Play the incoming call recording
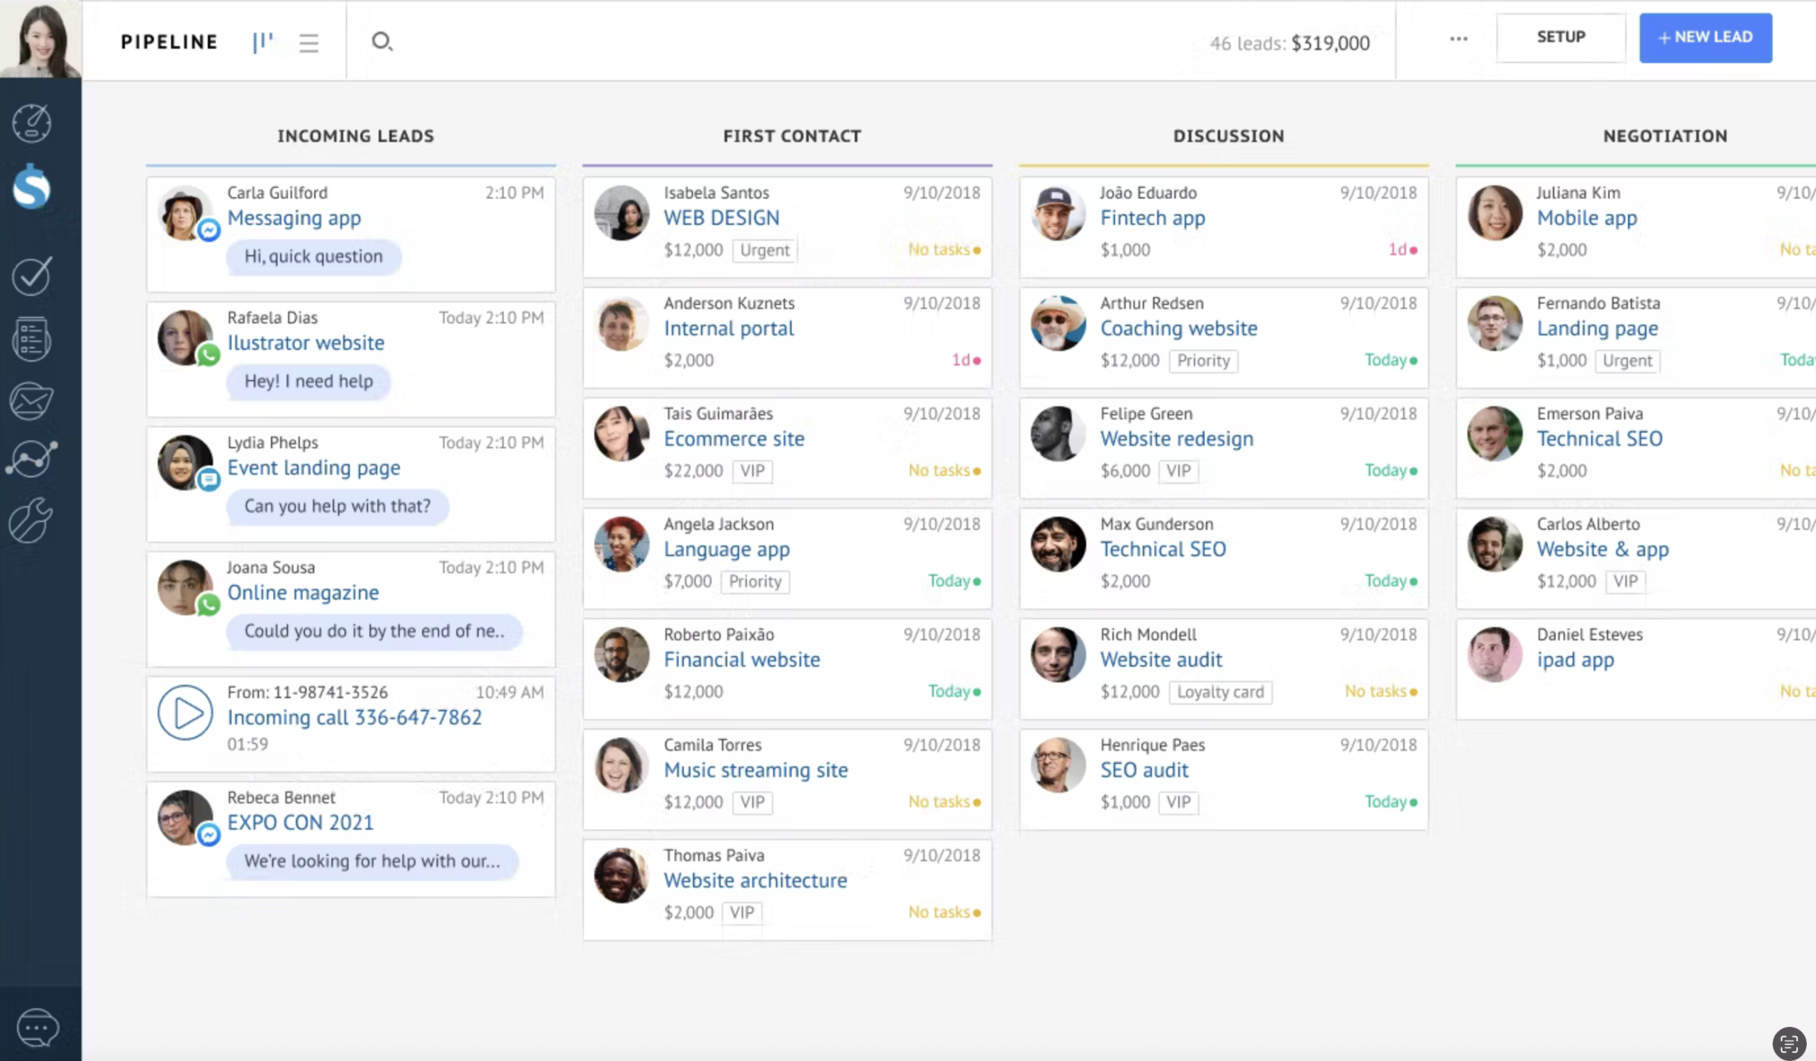 (x=185, y=713)
